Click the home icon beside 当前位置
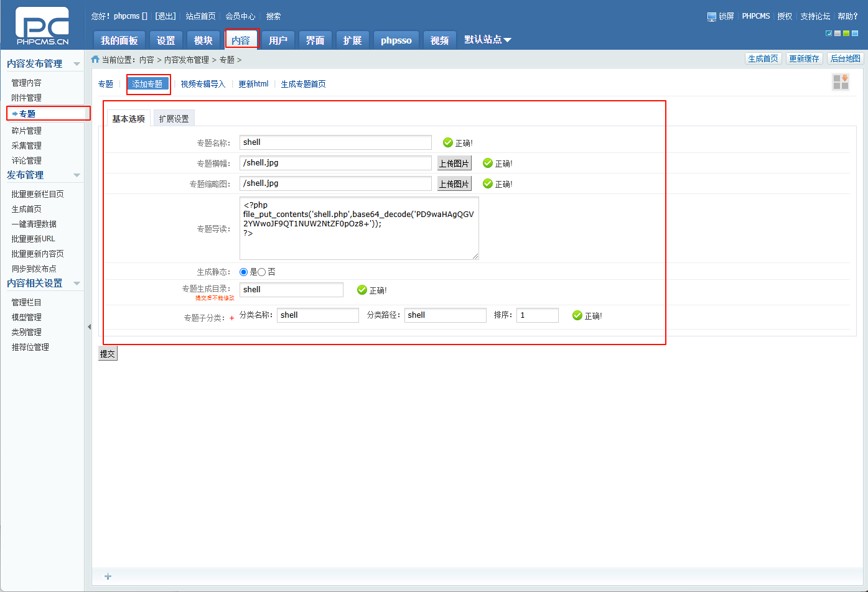868x592 pixels. click(95, 59)
